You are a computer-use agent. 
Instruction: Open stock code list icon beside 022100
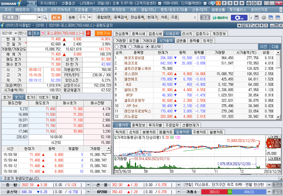tap(20, 33)
